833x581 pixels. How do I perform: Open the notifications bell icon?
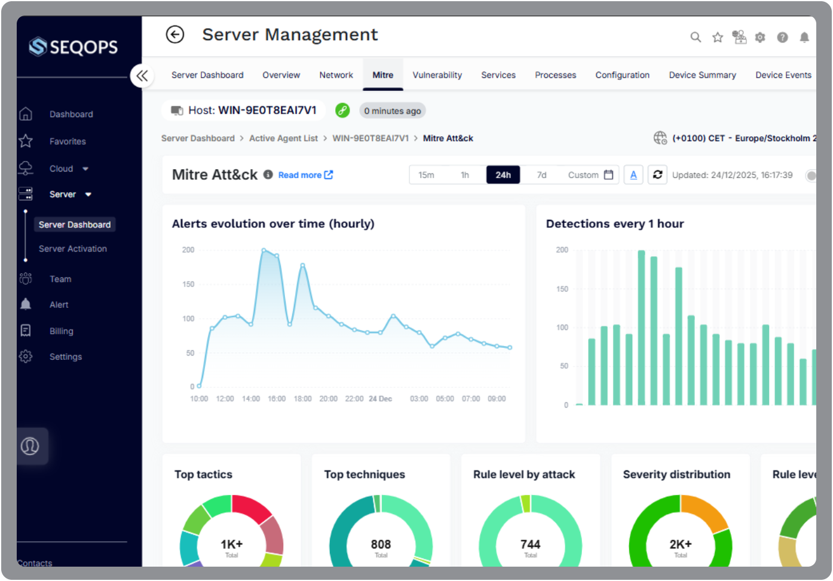coord(804,37)
